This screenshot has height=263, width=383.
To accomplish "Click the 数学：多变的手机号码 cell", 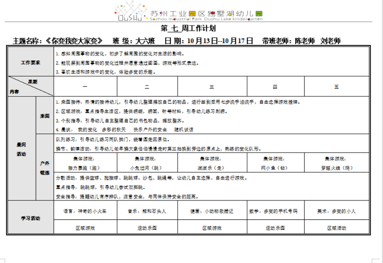I will tap(275, 211).
